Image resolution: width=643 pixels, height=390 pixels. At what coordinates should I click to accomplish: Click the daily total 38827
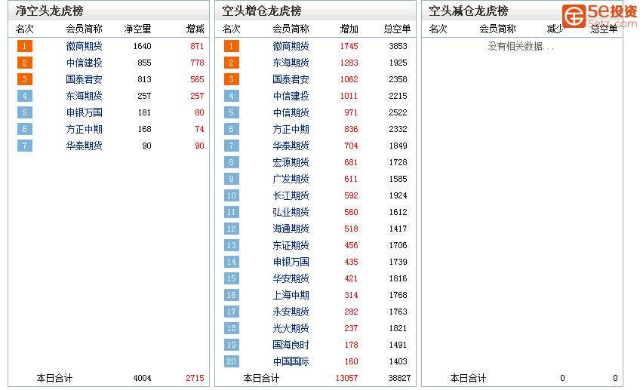[399, 378]
